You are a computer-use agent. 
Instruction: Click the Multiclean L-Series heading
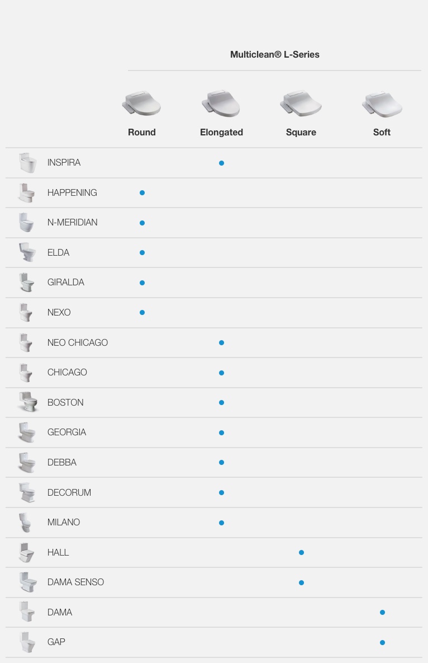point(275,54)
